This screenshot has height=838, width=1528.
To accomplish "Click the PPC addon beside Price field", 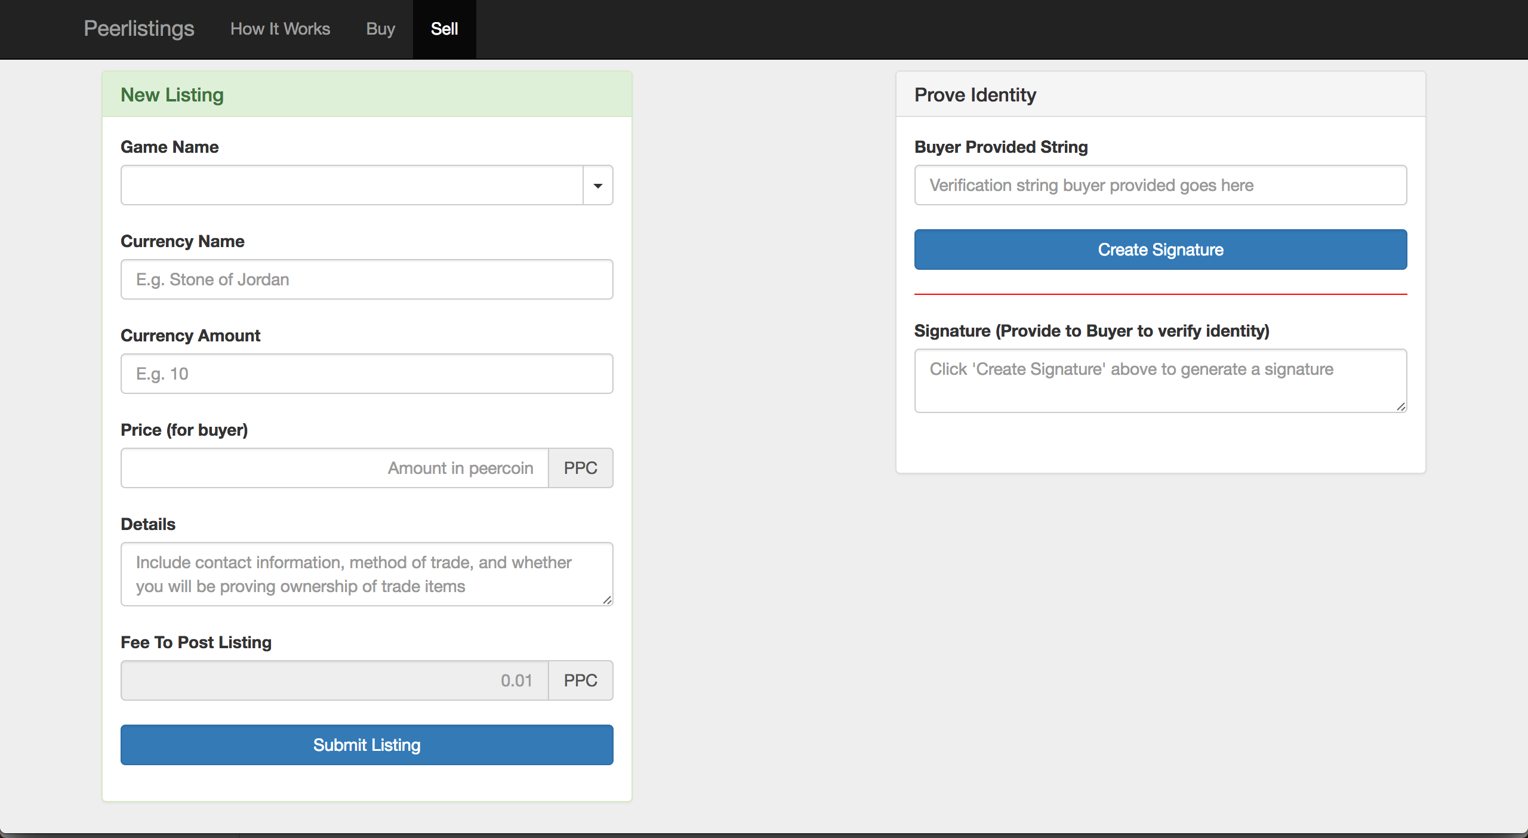I will 580,468.
